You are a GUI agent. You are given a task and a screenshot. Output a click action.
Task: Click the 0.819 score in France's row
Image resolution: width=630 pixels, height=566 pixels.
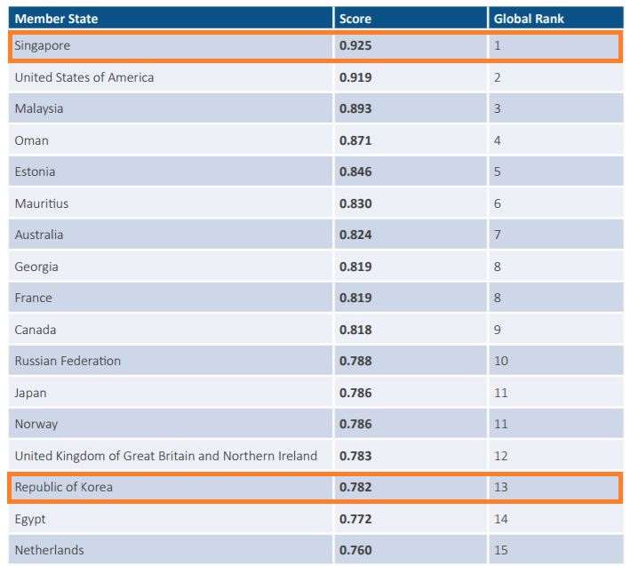coord(355,298)
